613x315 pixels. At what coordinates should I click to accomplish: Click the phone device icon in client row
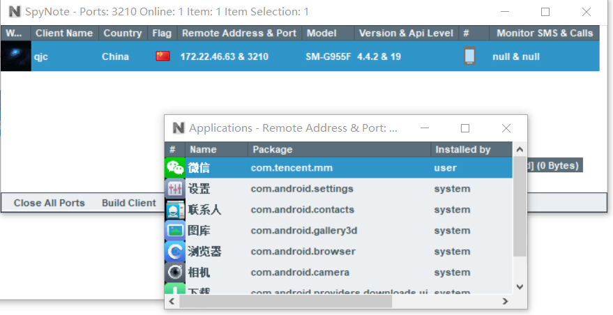tap(470, 56)
